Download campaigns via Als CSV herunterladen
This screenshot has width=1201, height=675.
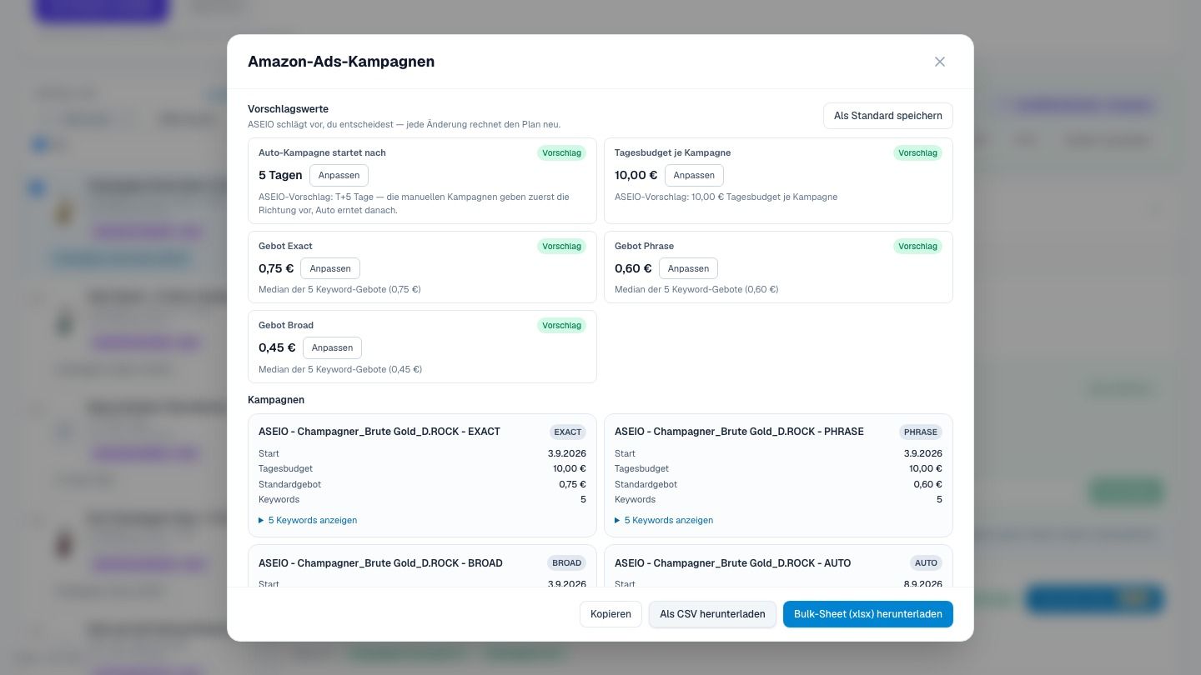tap(712, 614)
